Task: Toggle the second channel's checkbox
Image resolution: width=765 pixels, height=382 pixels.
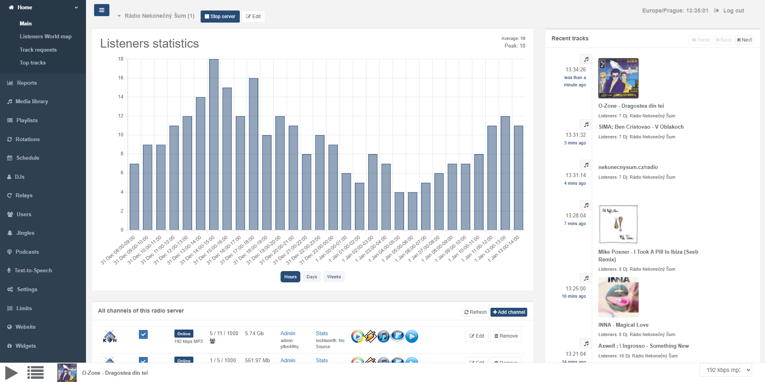Action: point(143,360)
